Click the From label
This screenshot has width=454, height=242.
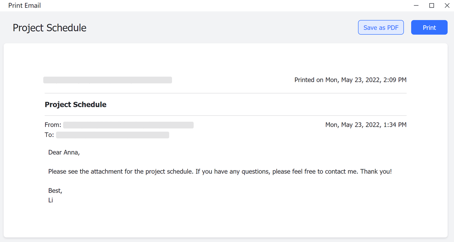click(53, 125)
